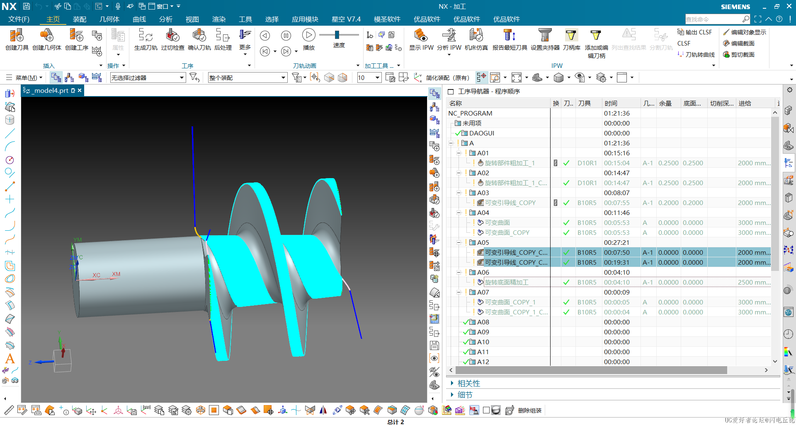Toggle check mark on A10 group
Image resolution: width=796 pixels, height=425 pixels.
466,342
